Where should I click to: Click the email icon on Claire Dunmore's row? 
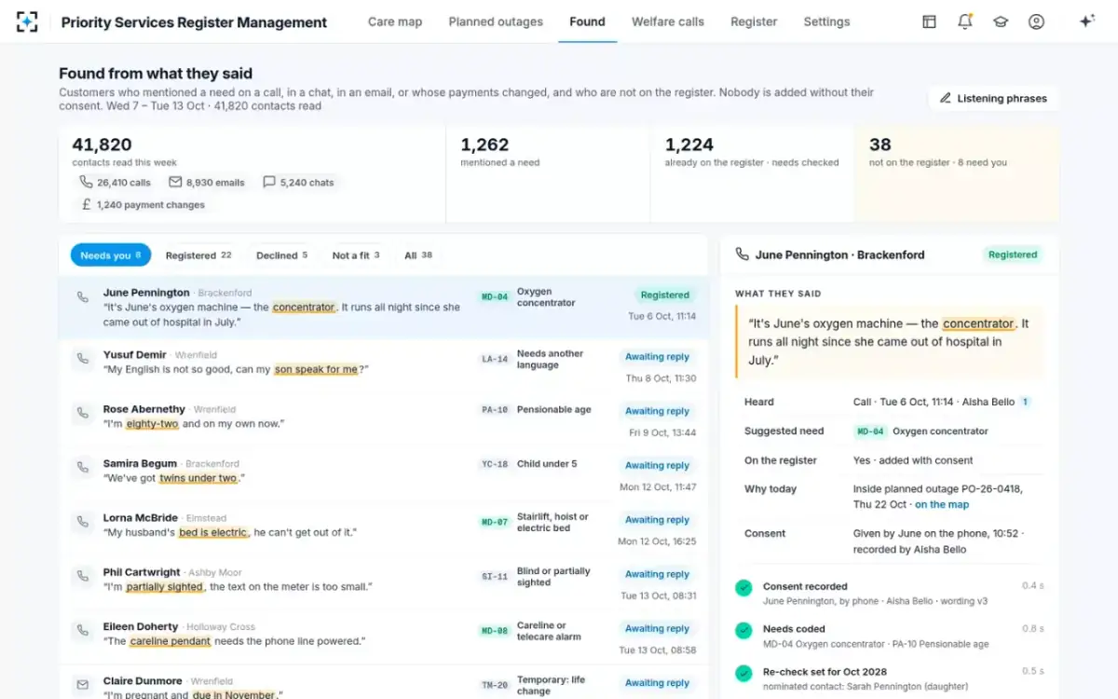[83, 685]
